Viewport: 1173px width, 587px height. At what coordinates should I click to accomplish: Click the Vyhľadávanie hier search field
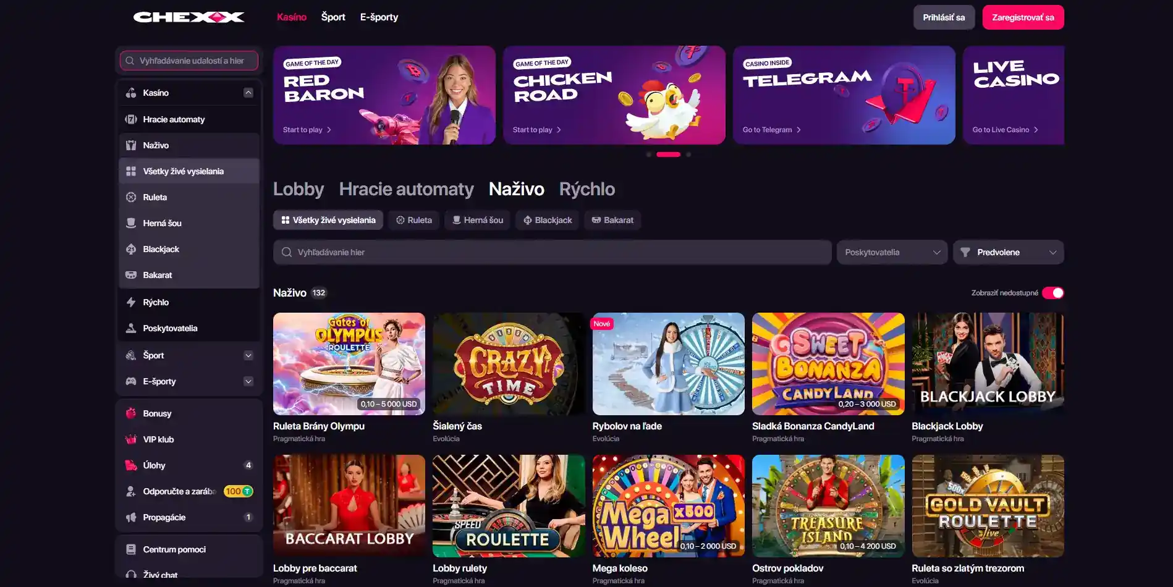click(x=552, y=252)
